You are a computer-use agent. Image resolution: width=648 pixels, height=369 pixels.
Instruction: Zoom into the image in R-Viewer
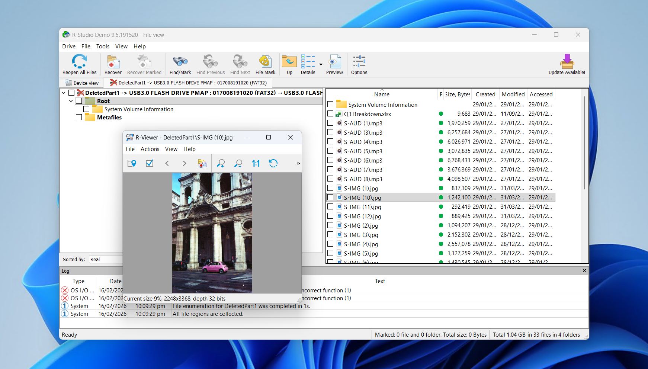pyautogui.click(x=221, y=163)
